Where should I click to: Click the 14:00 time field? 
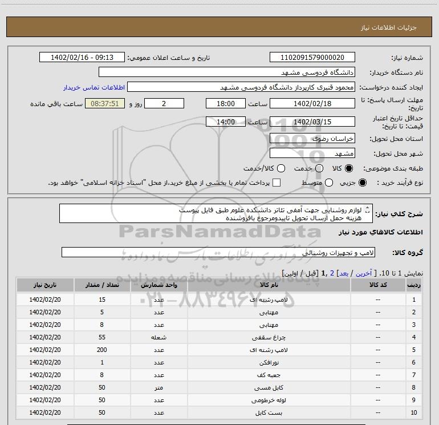[226, 122]
